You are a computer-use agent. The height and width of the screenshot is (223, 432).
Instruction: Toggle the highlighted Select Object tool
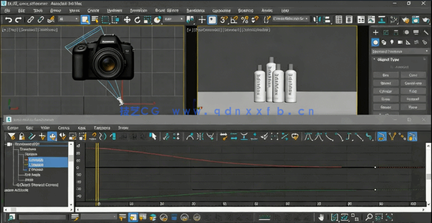click(x=85, y=20)
